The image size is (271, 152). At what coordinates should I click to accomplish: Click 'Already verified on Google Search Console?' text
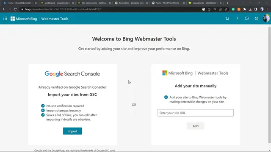tap(72, 87)
